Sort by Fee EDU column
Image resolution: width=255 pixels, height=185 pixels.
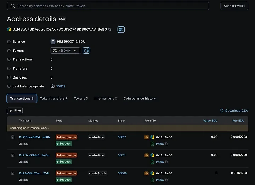[x=238, y=121]
